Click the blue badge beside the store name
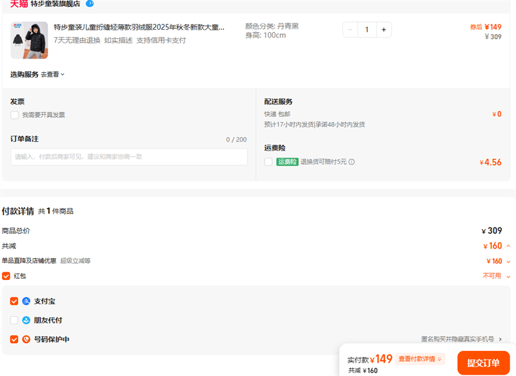Viewport: 516px width, 376px height. click(x=90, y=3)
